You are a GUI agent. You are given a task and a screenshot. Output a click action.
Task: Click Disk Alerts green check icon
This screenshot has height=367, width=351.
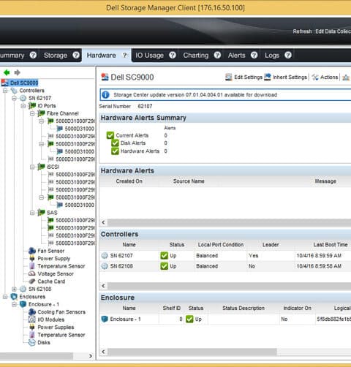point(115,143)
